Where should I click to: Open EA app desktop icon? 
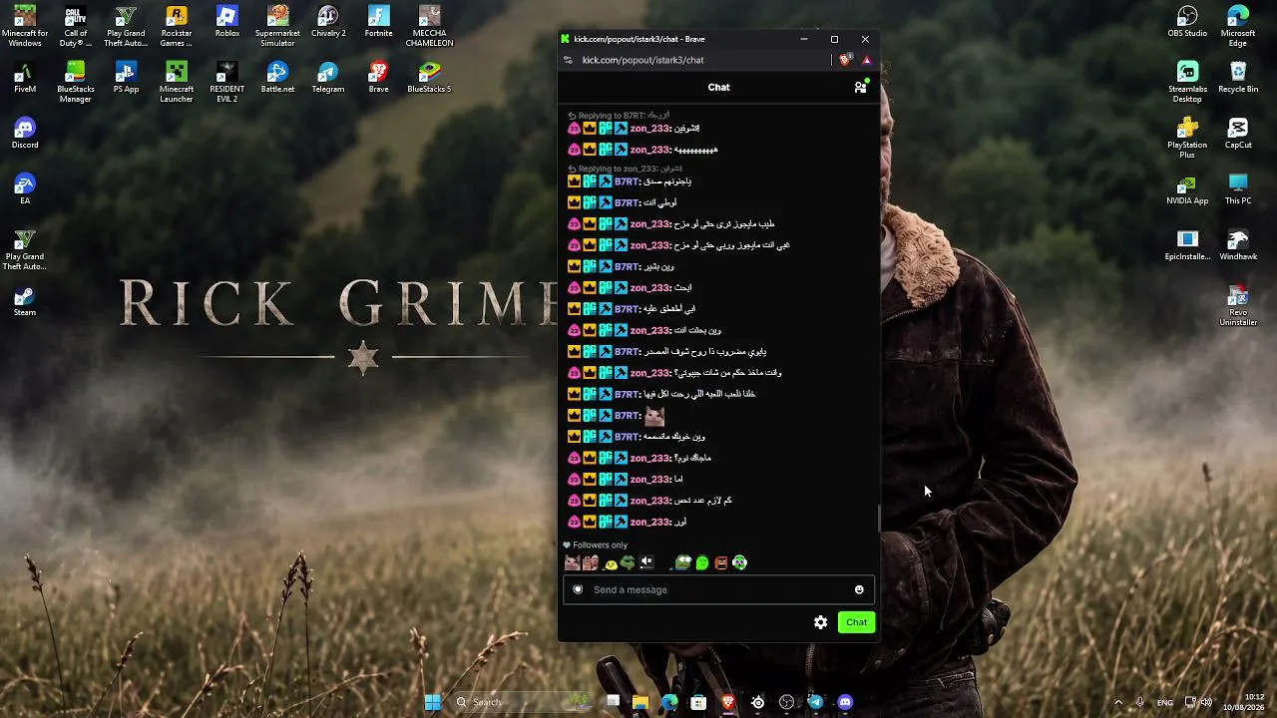pos(25,189)
